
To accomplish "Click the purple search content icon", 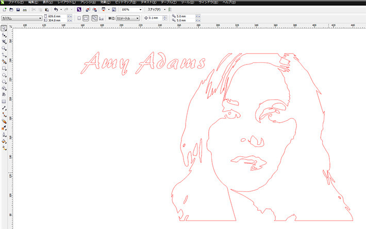I will pyautogui.click(x=79, y=10).
